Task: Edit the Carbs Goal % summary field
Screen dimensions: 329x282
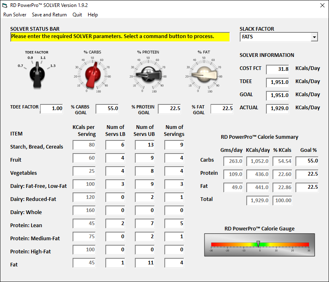Action: (x=307, y=161)
